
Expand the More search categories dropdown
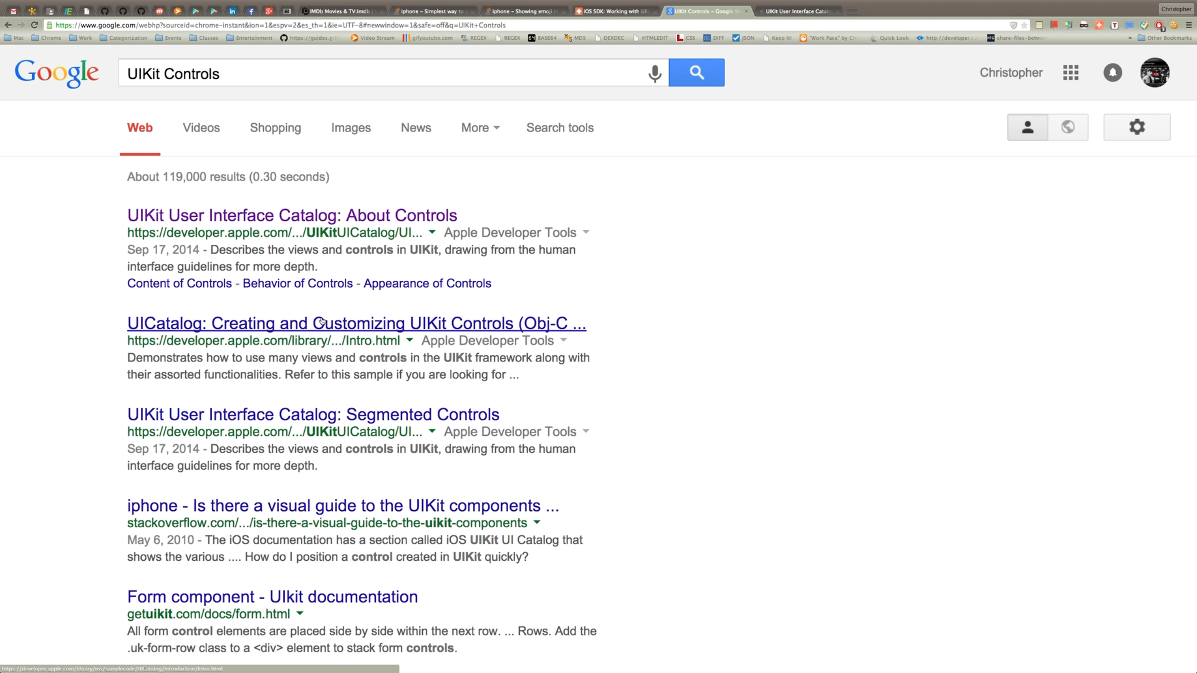[x=480, y=128]
